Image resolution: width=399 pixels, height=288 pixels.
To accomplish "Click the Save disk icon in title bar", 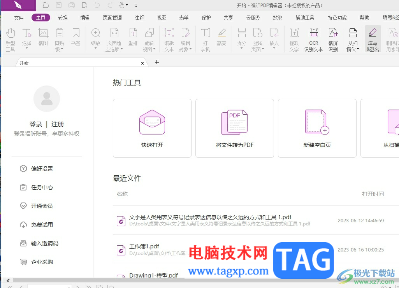I will point(59,5).
